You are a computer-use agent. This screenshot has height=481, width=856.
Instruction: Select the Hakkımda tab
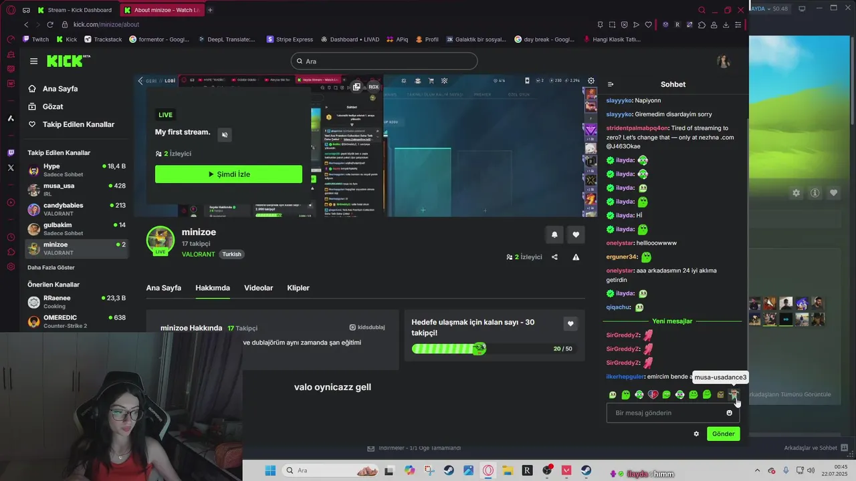point(213,288)
